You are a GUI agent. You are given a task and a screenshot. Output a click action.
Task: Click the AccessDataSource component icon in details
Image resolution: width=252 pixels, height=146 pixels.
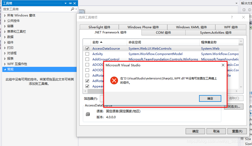[88, 114]
